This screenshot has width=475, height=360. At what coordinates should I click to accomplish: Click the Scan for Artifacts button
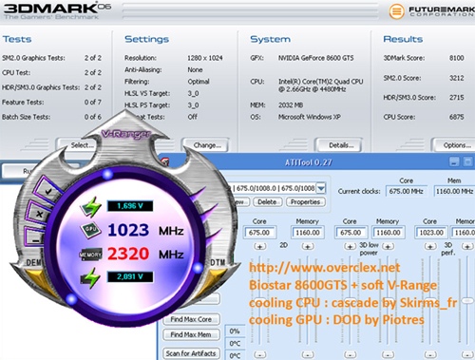191,353
